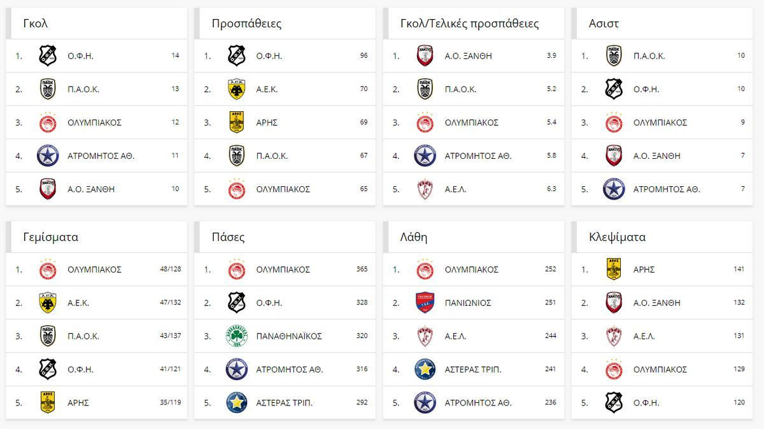764x429 pixels.
Task: Select ΑΤΡΟΜΗΤΟΣ ΑΘ. name in Λάθη list
Action: 478,403
